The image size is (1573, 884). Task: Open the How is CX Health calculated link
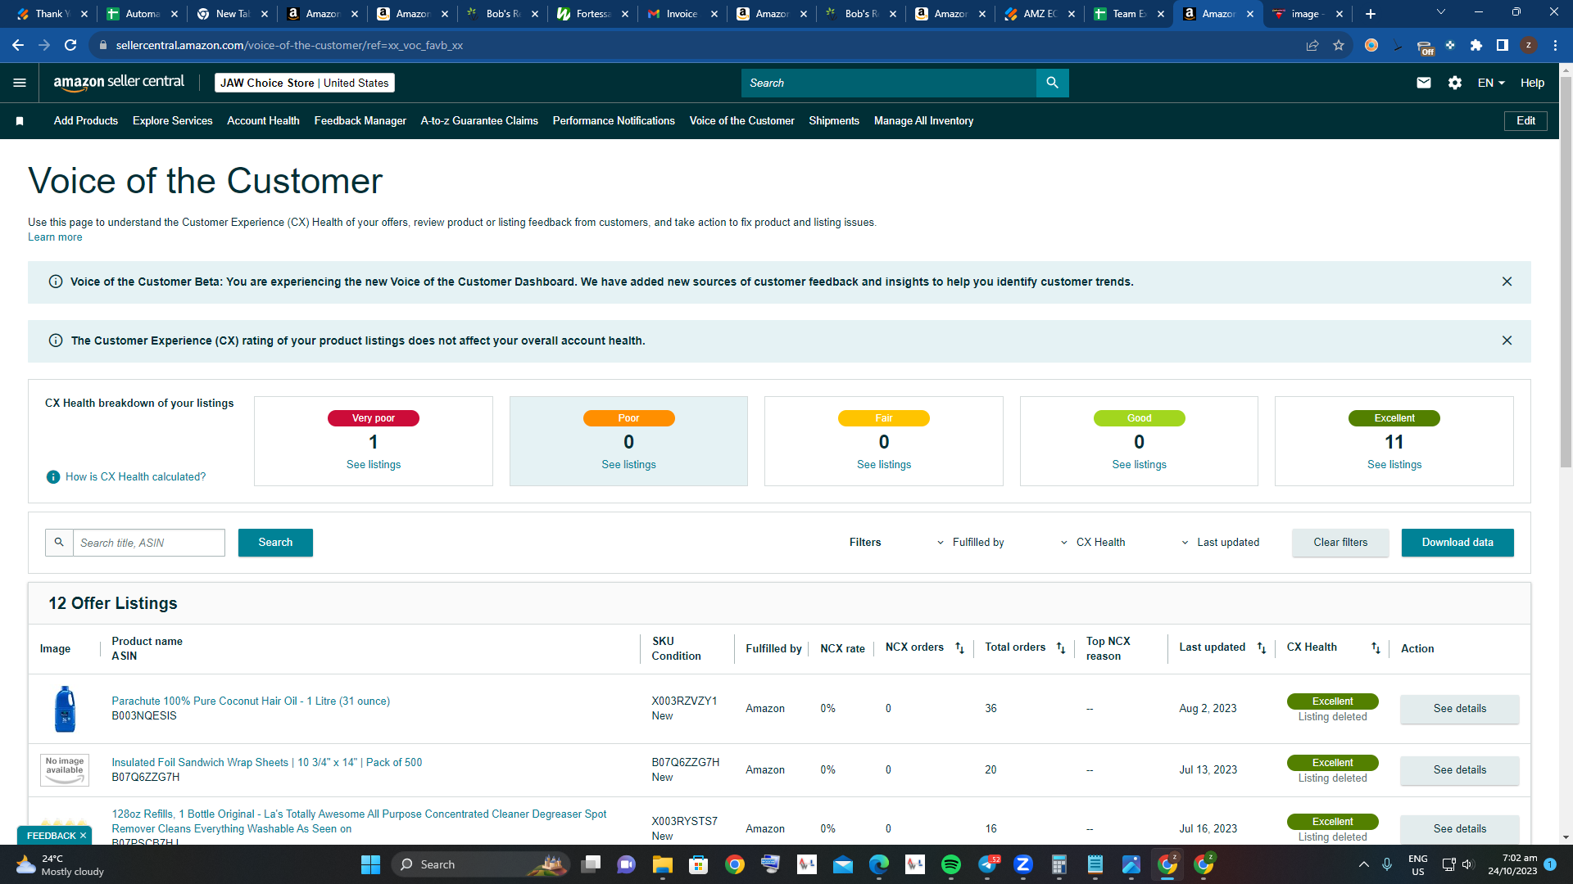pos(135,477)
